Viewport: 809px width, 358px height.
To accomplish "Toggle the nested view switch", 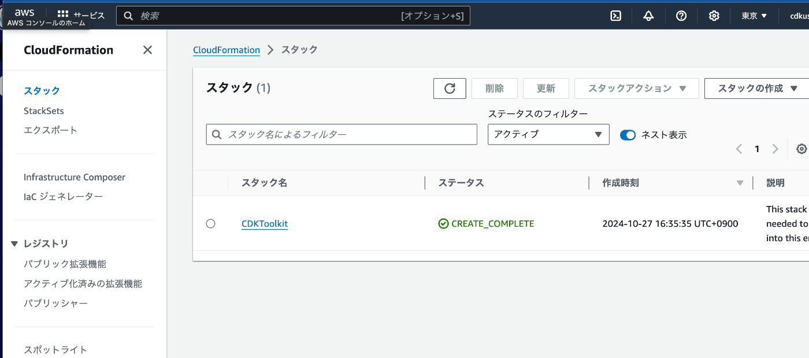I will click(628, 135).
